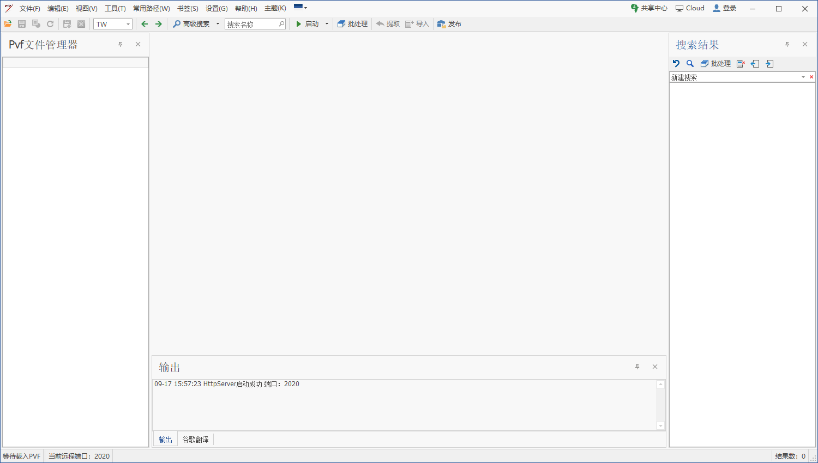Viewport: 818px width, 463px height.
Task: Switch to the 谷歌翻译 tab
Action: click(195, 440)
